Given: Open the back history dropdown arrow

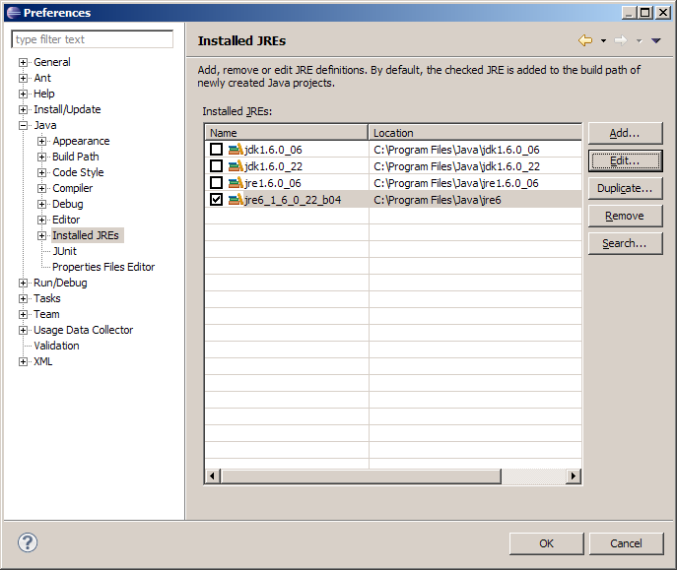Looking at the screenshot, I should pyautogui.click(x=603, y=41).
